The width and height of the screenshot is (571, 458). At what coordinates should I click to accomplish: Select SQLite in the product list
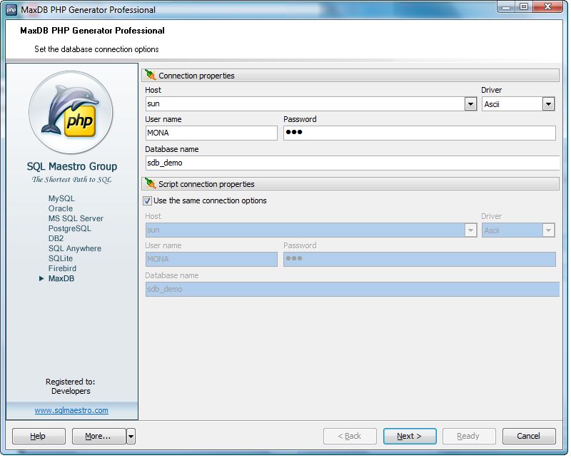click(61, 259)
